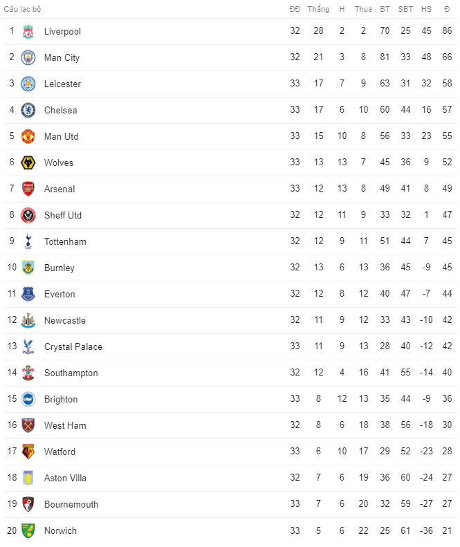Click the Leicester club crest
The height and width of the screenshot is (547, 460).
(x=28, y=84)
